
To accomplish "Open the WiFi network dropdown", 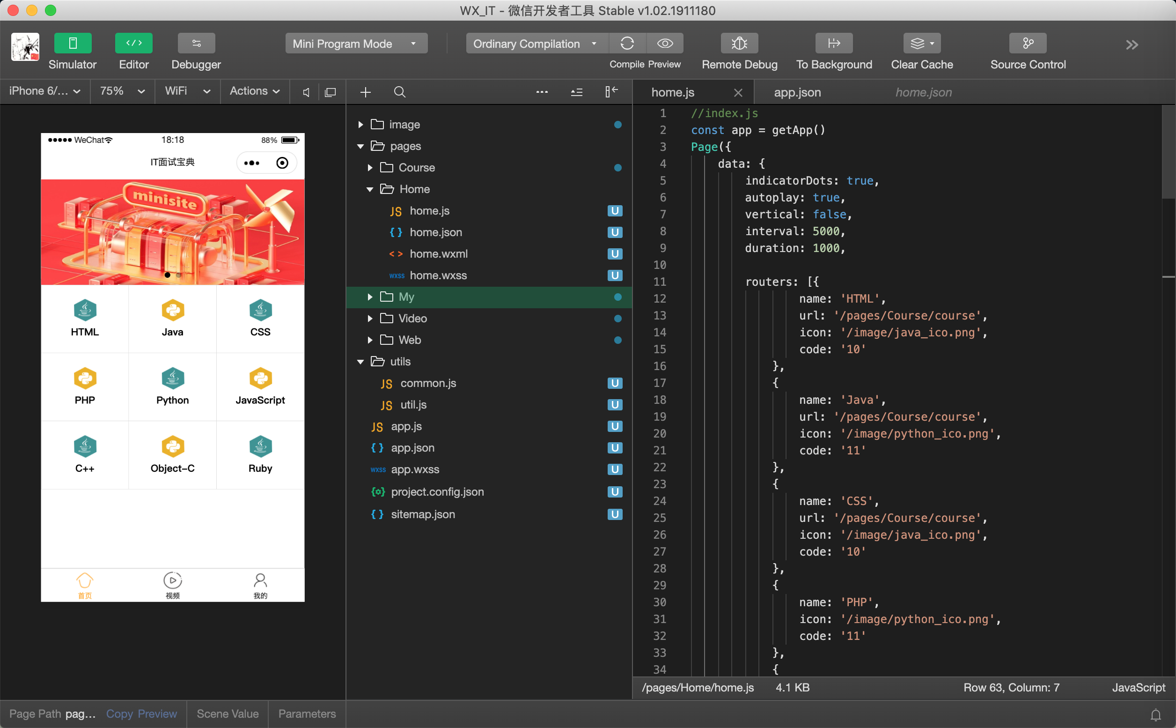I will pyautogui.click(x=188, y=91).
